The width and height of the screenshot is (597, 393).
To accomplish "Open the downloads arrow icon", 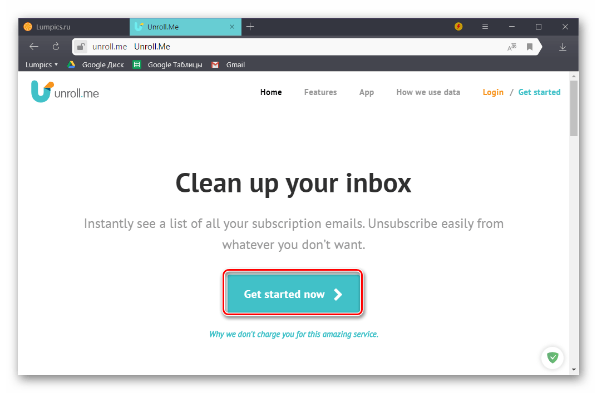I will tap(563, 47).
